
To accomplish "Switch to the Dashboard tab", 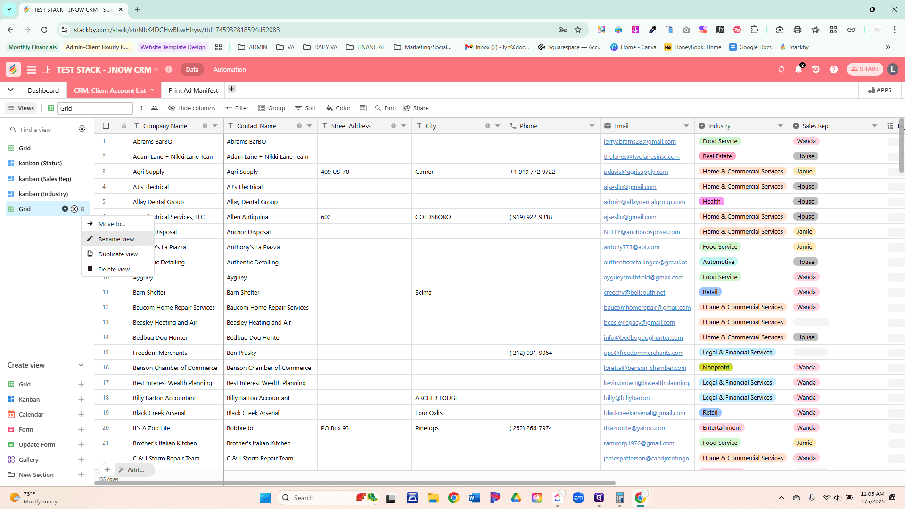I will coord(43,90).
